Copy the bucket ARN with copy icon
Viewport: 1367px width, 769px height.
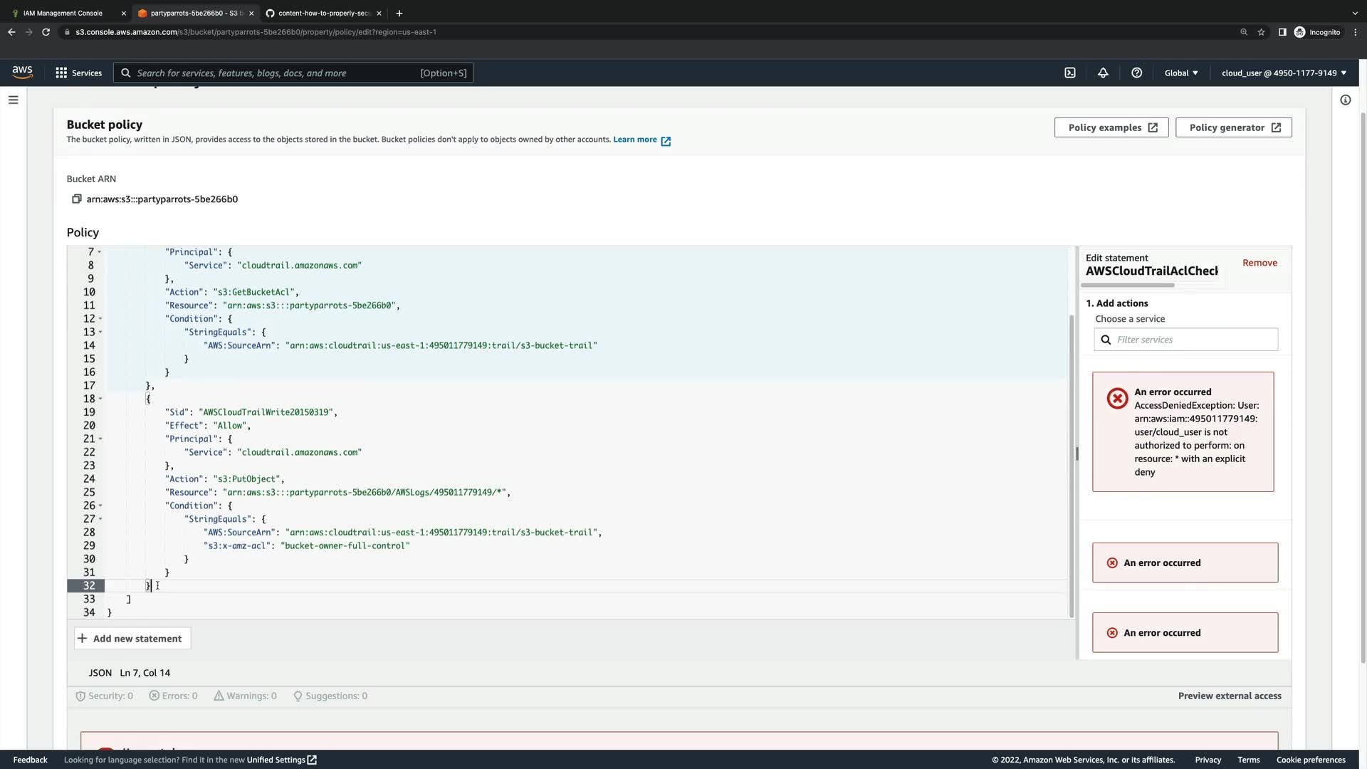point(76,199)
